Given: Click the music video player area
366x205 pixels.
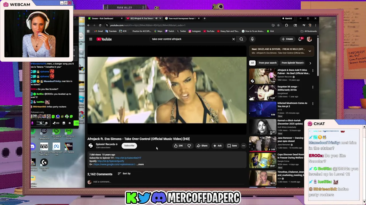Looking at the screenshot, I should pos(167,90).
